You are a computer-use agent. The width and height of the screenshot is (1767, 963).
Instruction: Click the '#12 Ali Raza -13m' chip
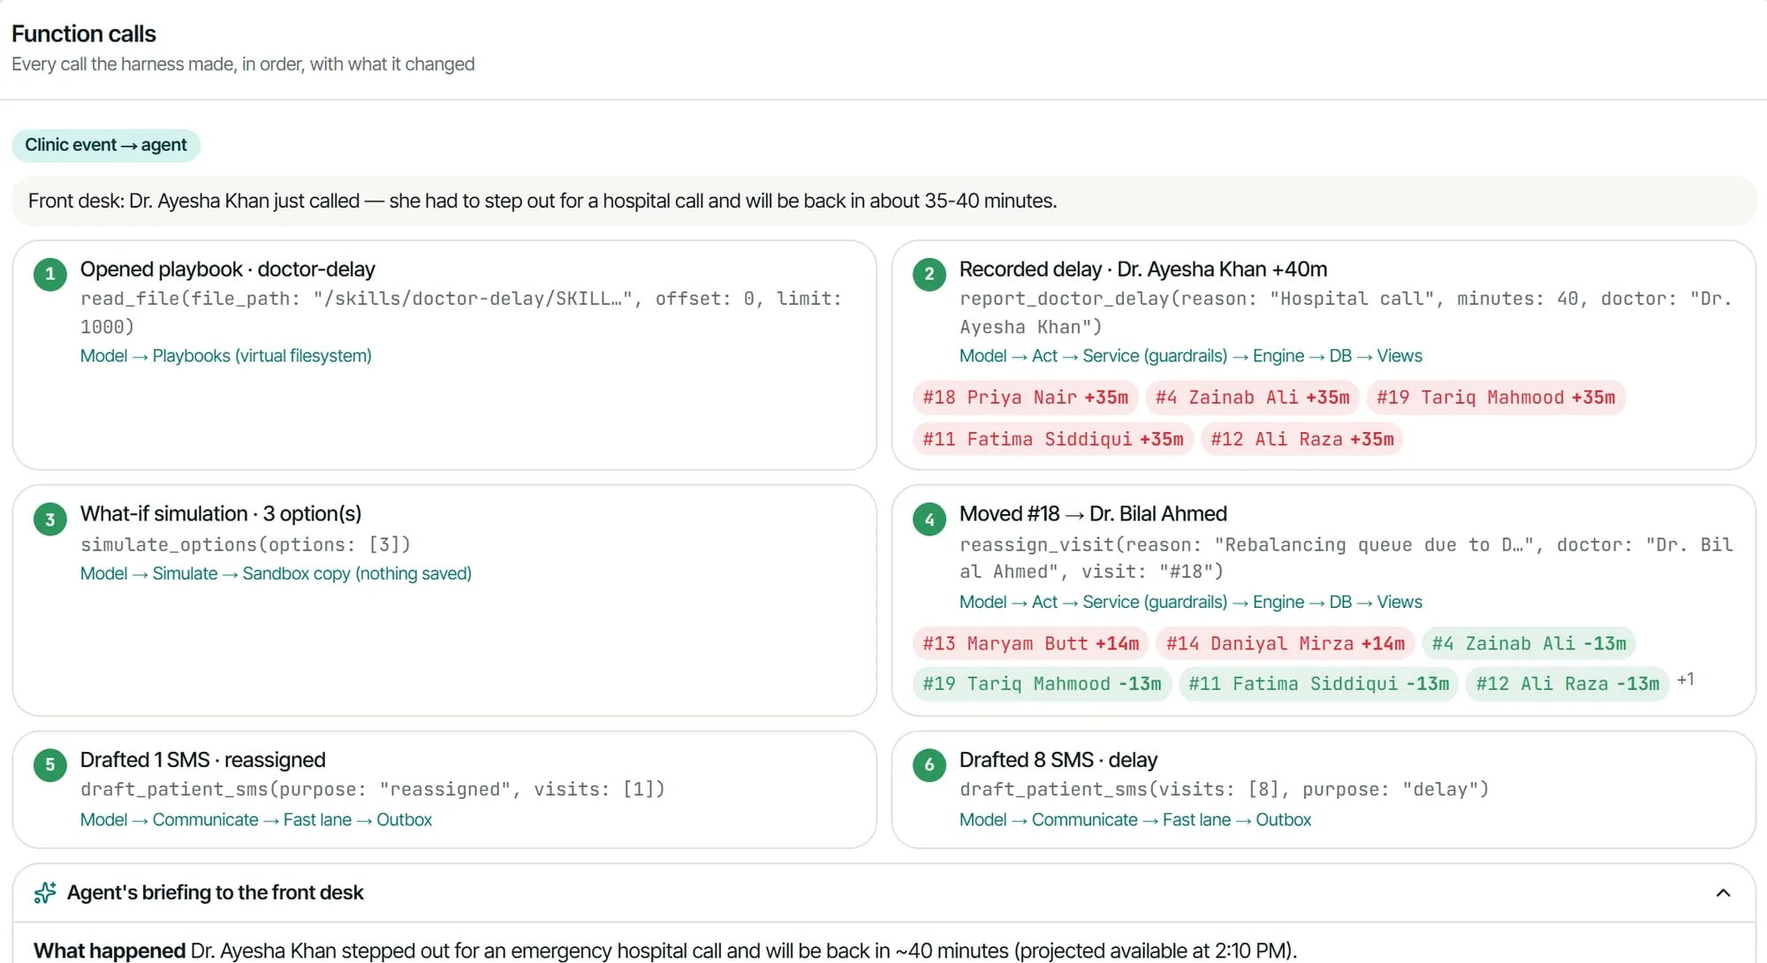[1567, 684]
